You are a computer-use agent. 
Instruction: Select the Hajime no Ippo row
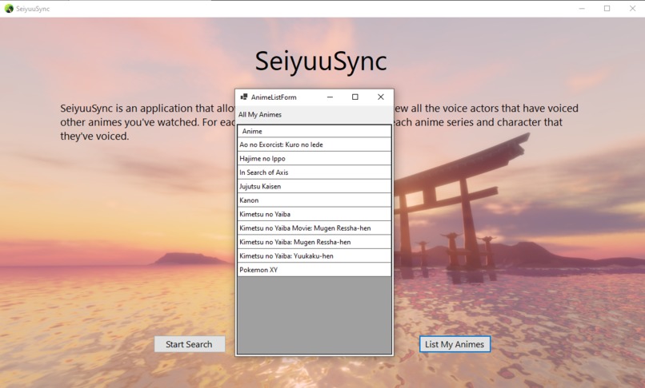314,159
